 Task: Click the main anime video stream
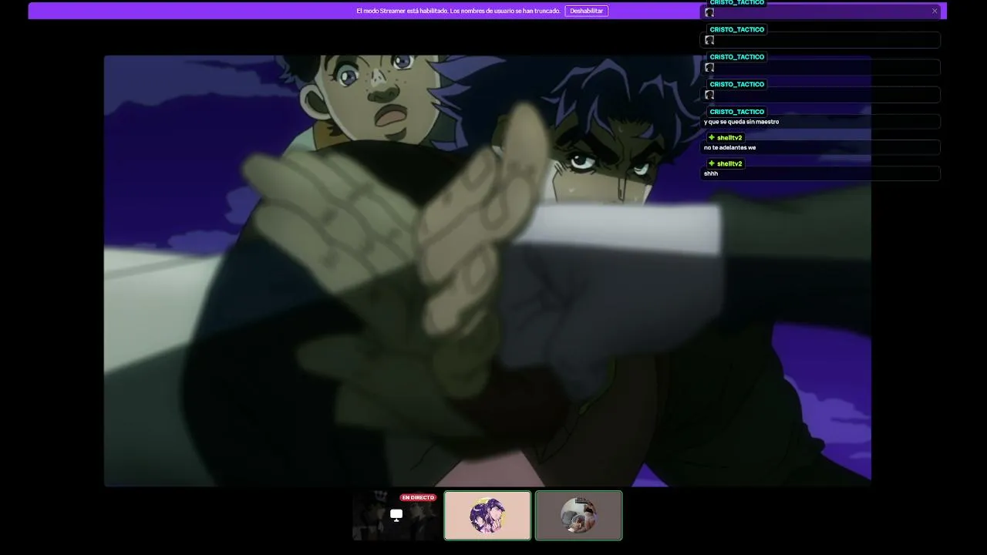coord(487,271)
